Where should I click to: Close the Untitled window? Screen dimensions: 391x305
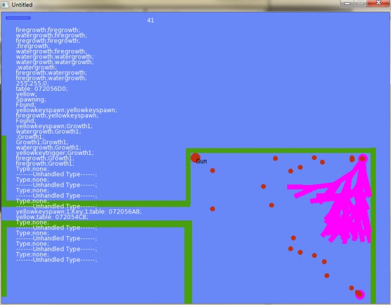(378, 3)
